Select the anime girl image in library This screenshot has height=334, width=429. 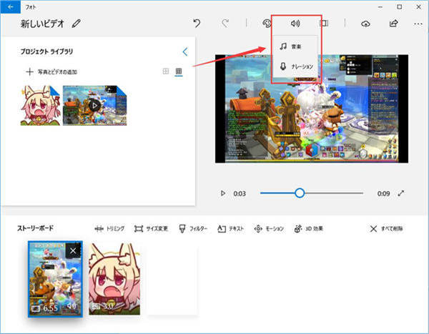(x=40, y=105)
